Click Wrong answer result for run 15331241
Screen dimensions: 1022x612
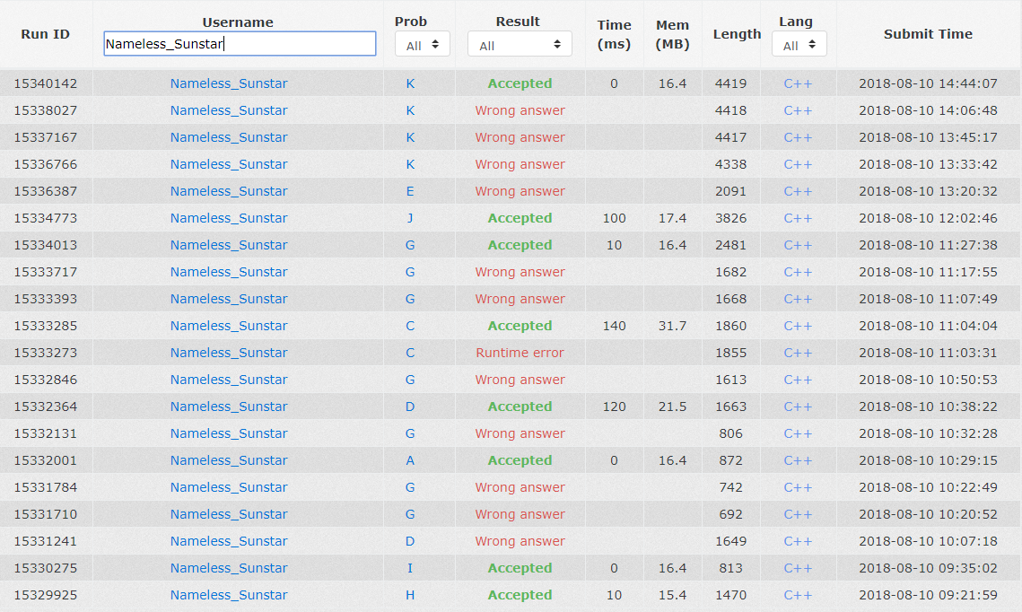pos(520,541)
